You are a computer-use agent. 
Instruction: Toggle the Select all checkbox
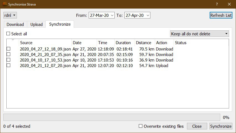coord(8,34)
